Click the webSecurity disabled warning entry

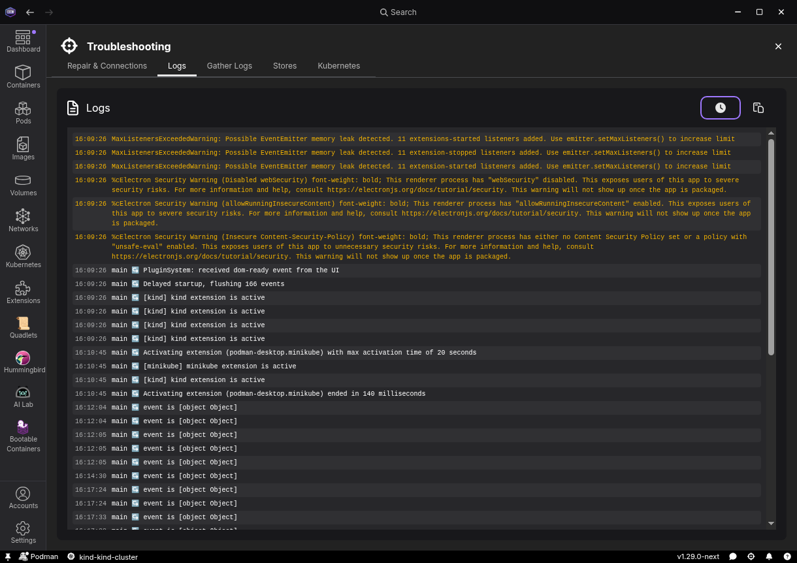click(x=417, y=185)
